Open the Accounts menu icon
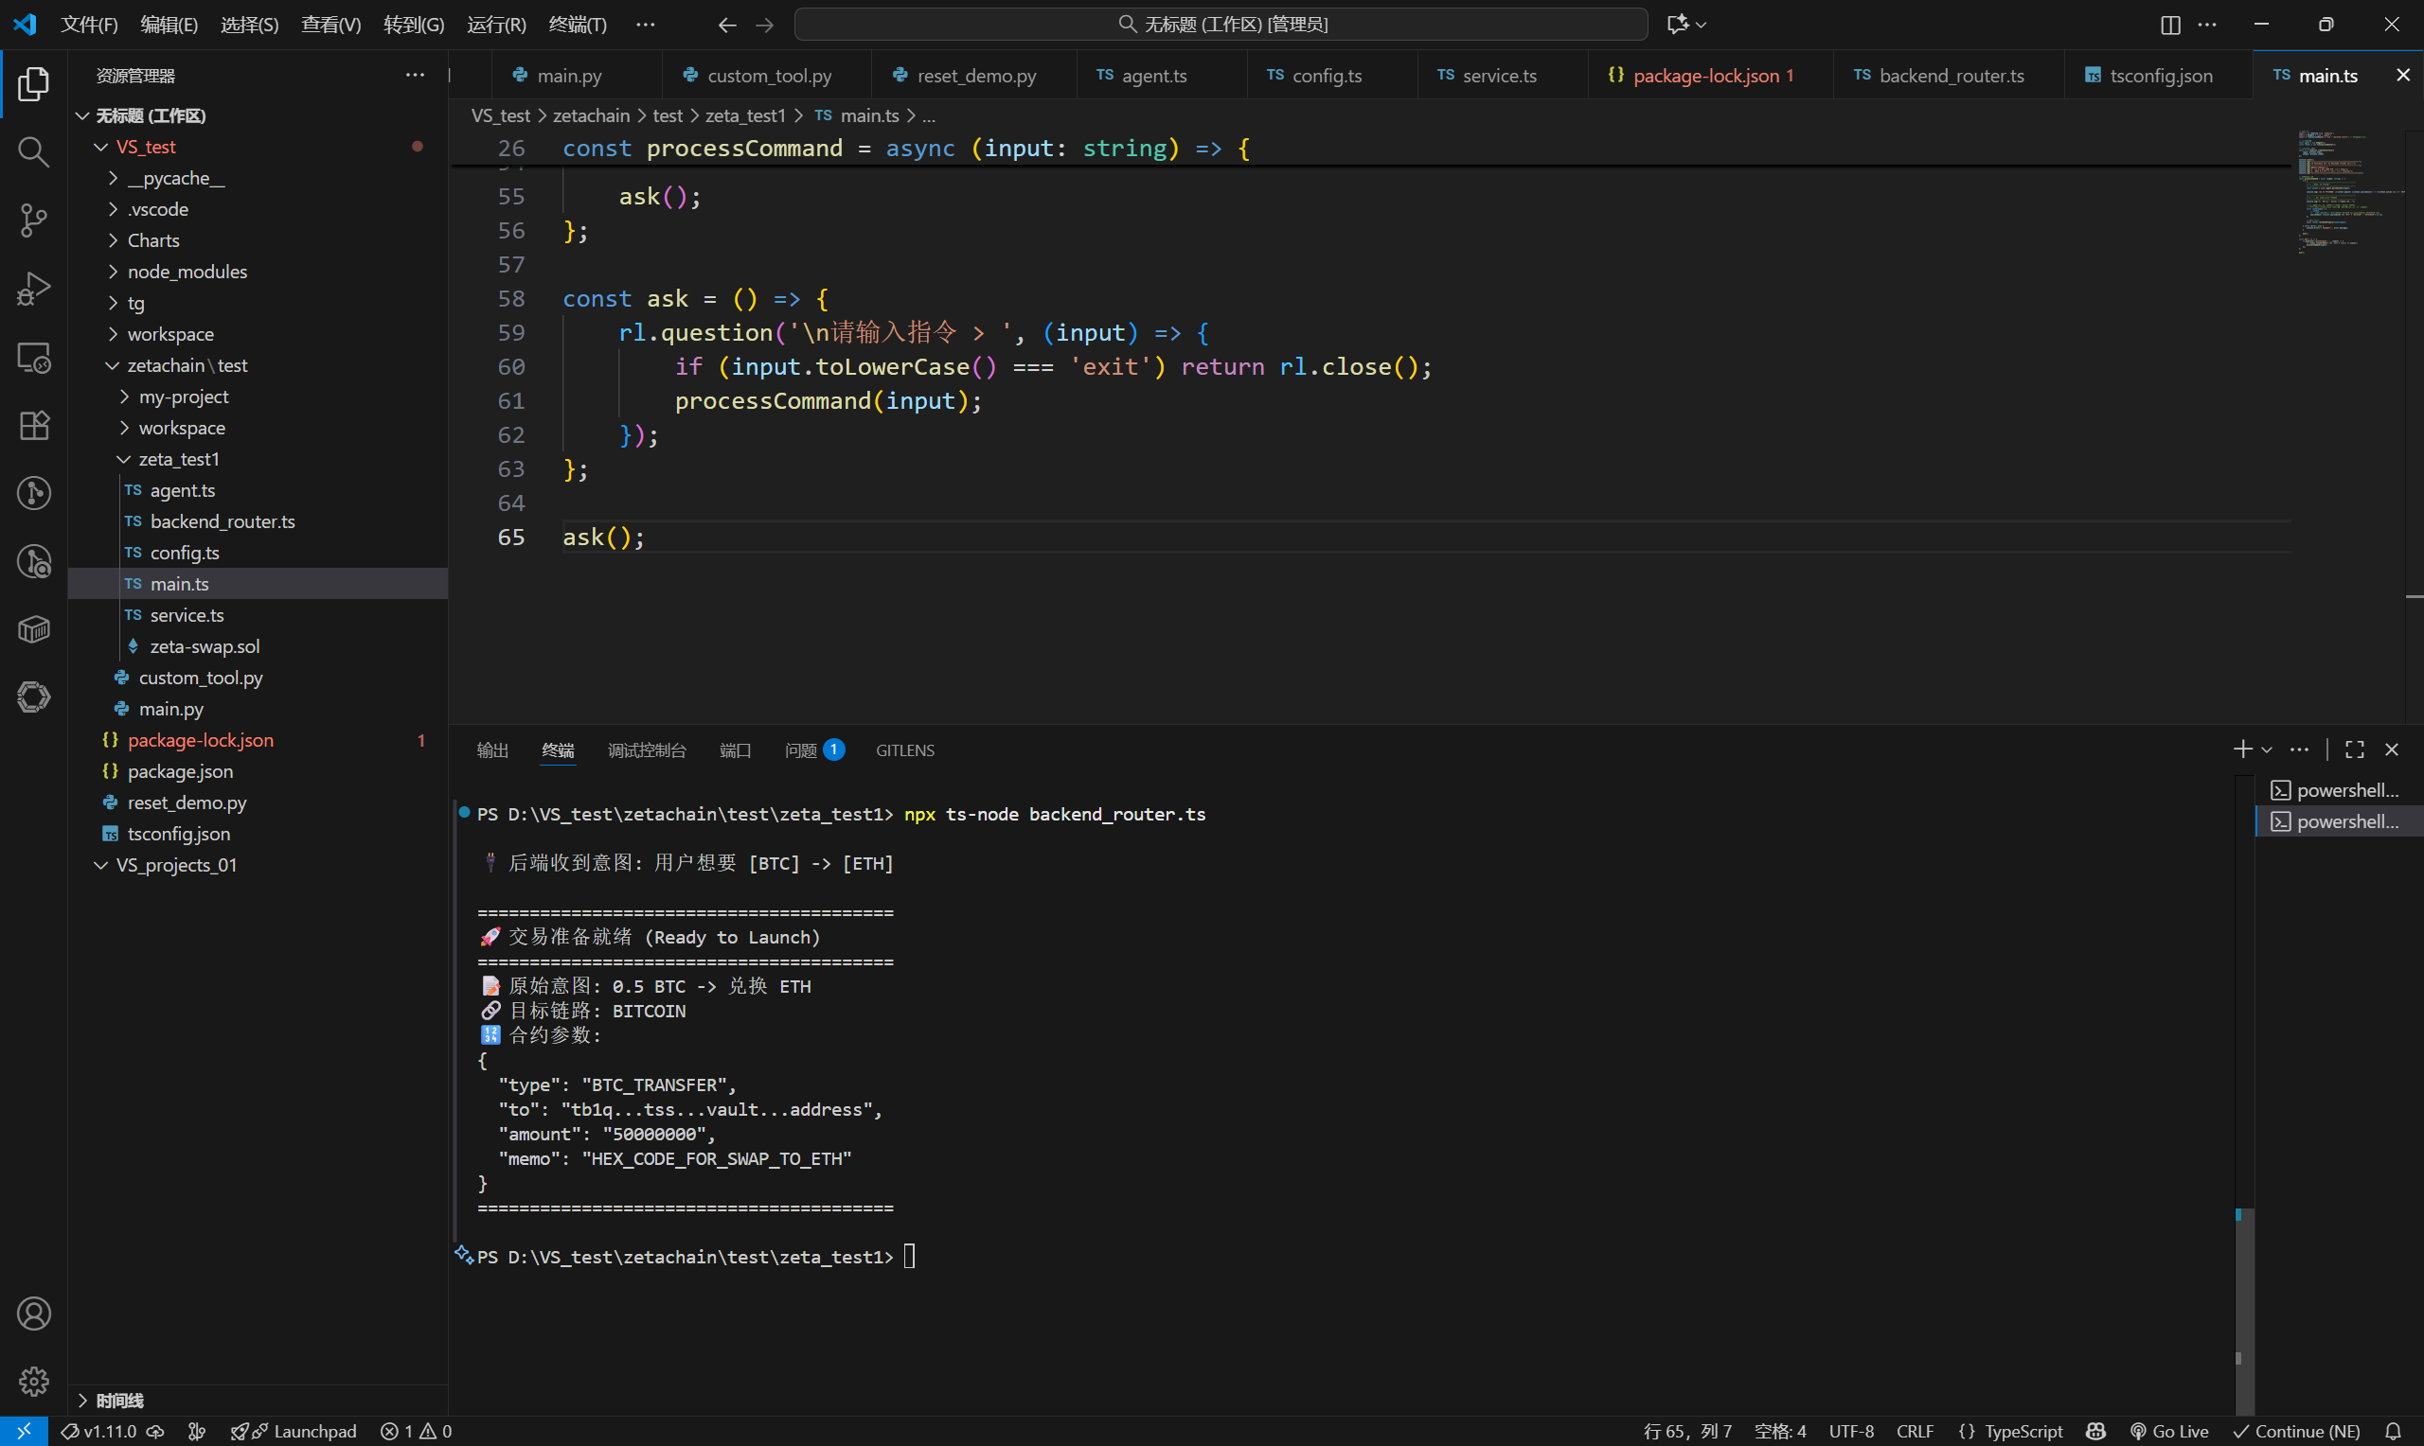The height and width of the screenshot is (1446, 2424). (x=33, y=1314)
